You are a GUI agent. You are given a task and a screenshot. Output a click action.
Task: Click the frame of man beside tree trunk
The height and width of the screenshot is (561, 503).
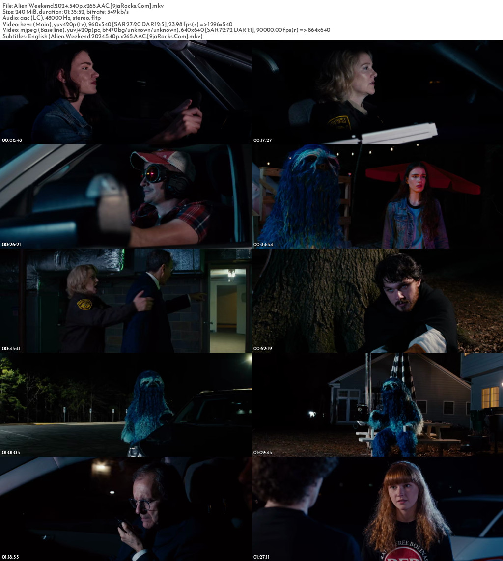[x=377, y=301]
